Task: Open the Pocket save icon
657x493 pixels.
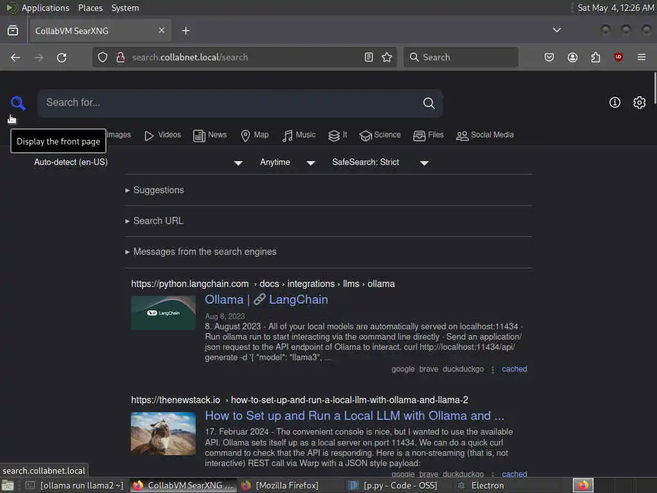Action: point(549,57)
